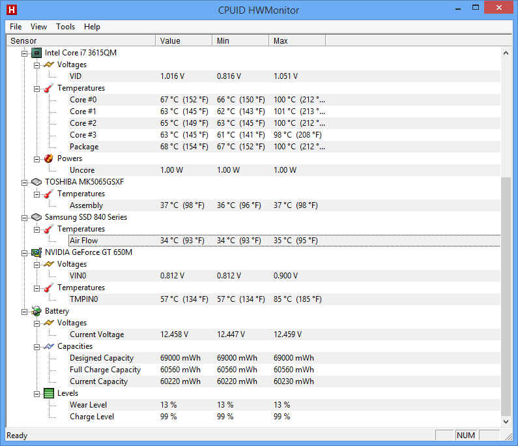
Task: Select the Core #1 temperature row
Action: tap(284, 111)
